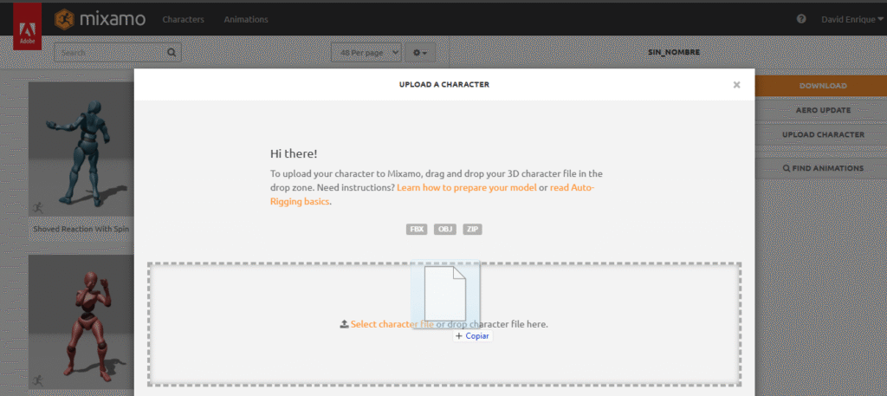Open the gear settings dropdown

click(420, 52)
